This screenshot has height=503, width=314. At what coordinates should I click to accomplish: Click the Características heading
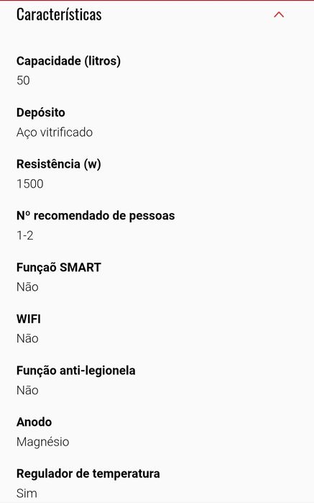point(59,15)
